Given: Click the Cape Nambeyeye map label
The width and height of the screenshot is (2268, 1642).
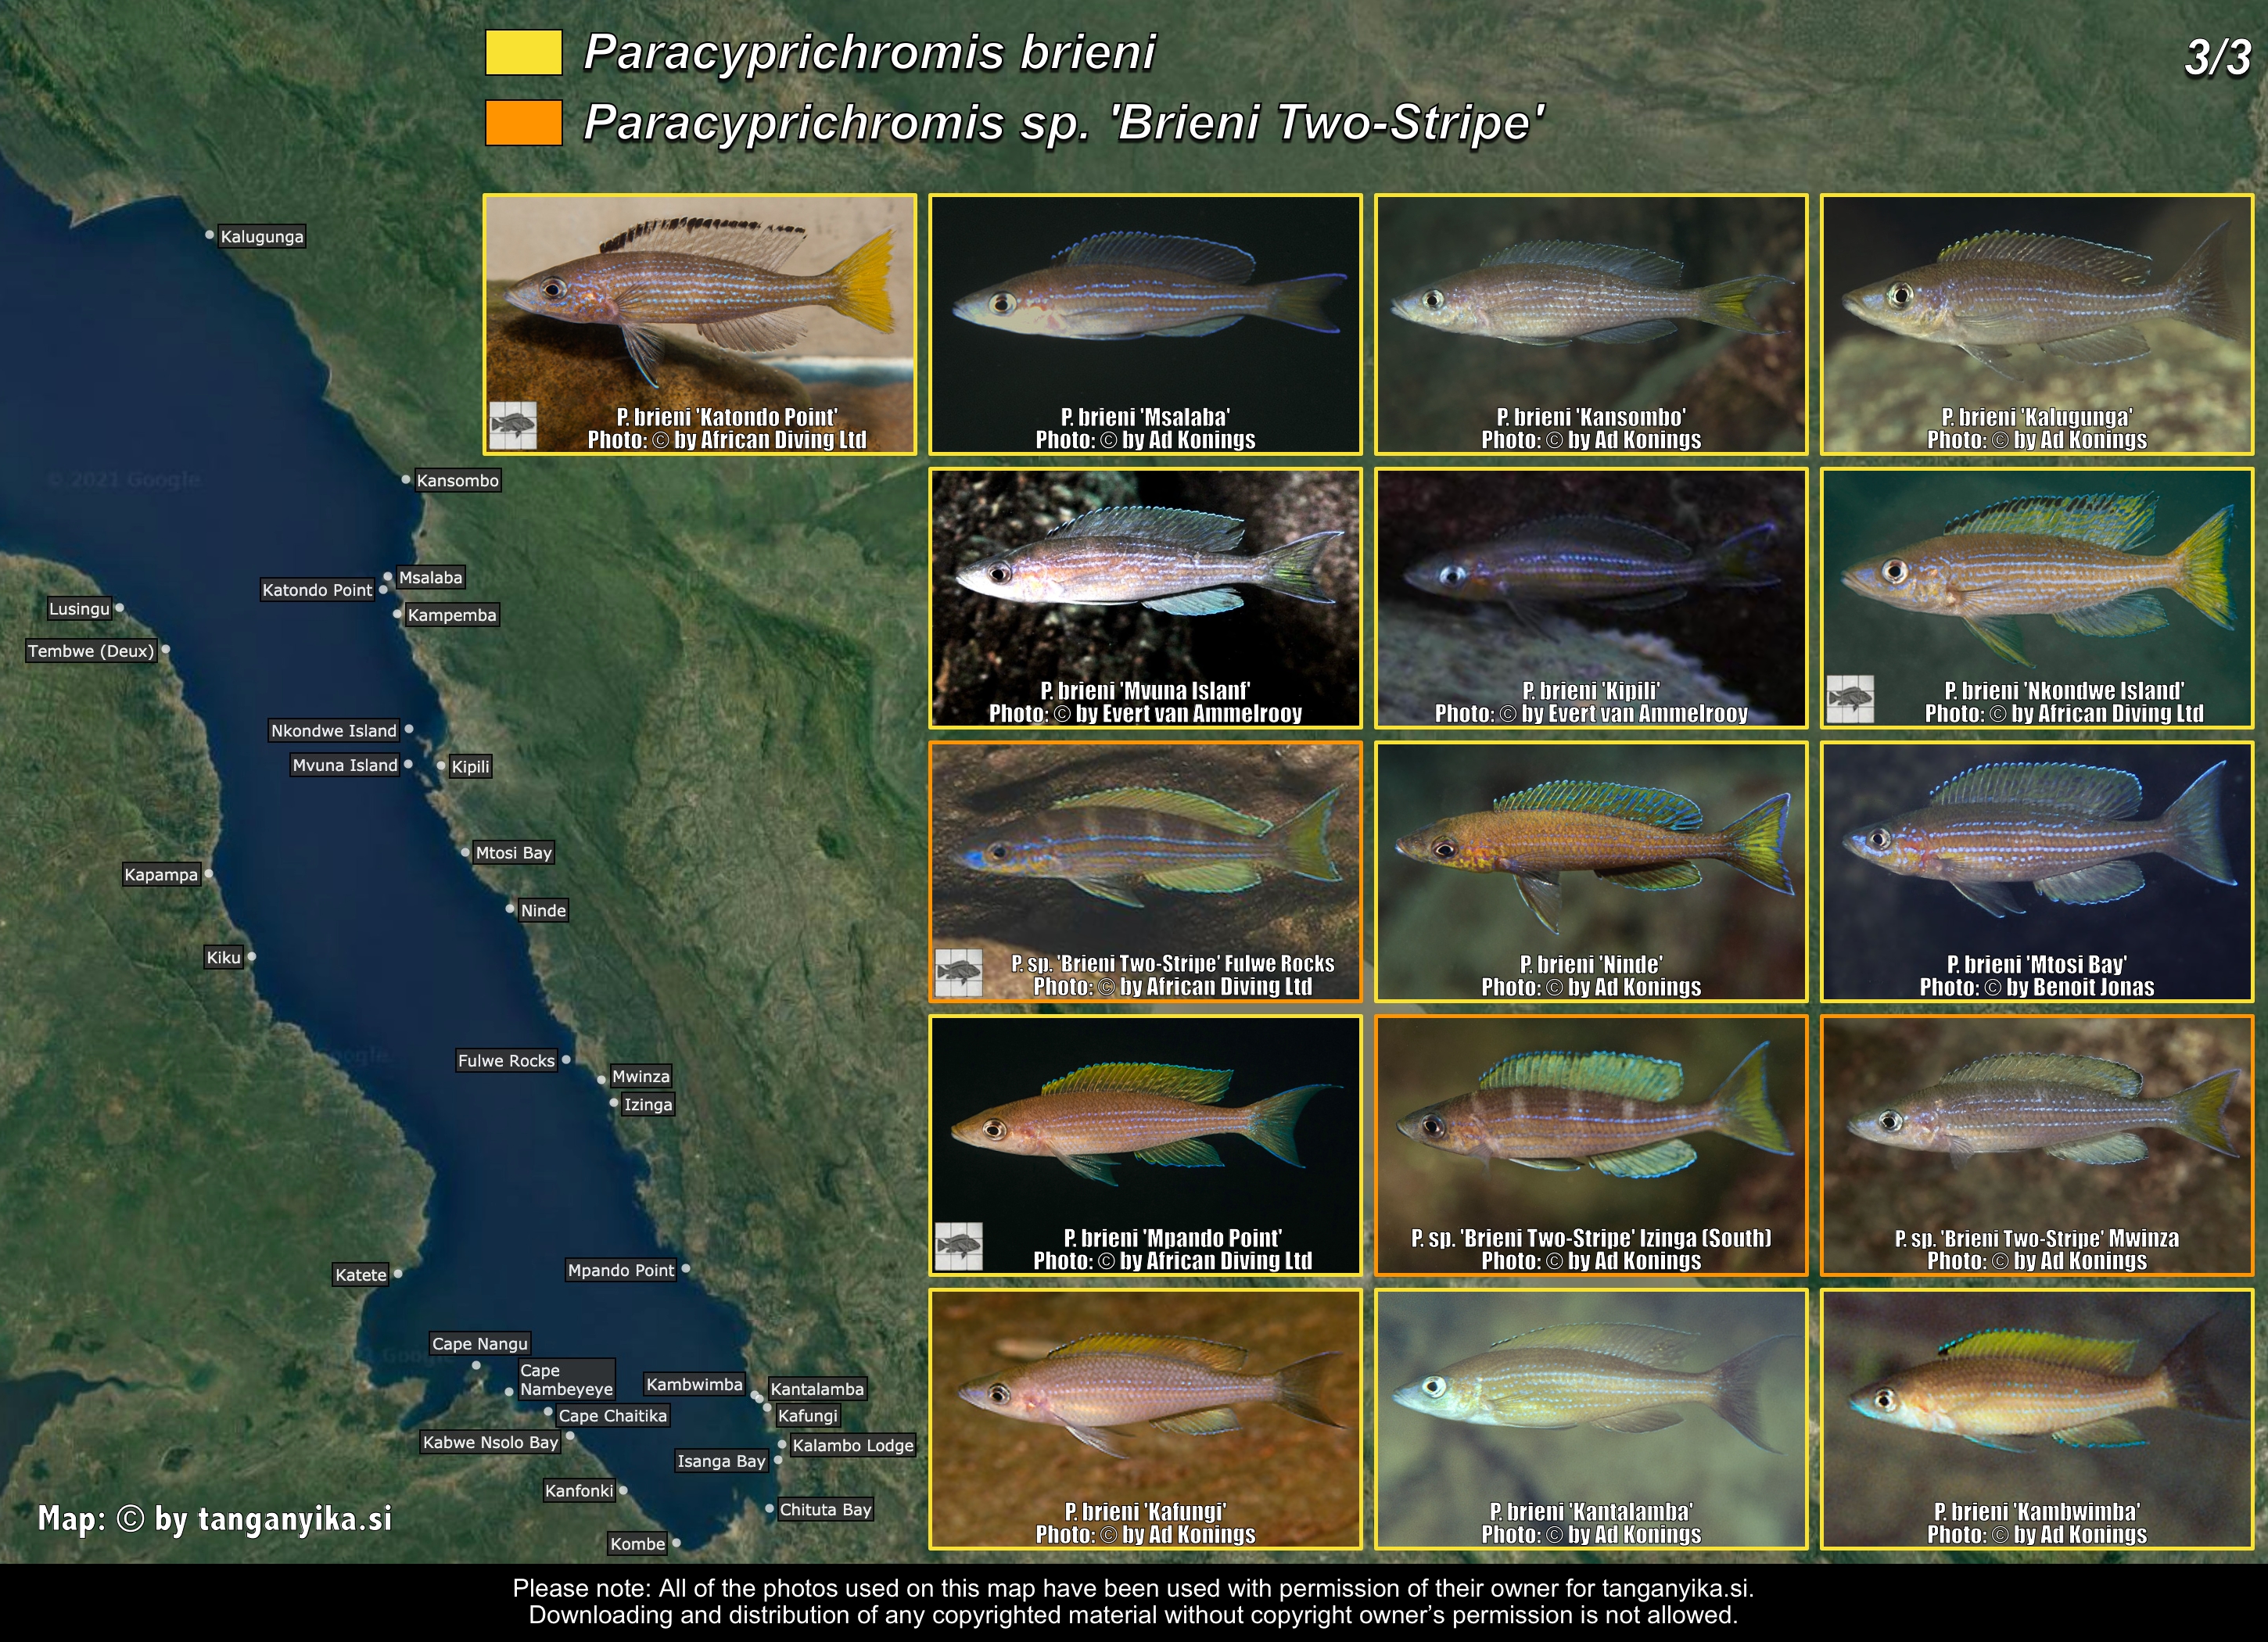Looking at the screenshot, I should (x=566, y=1380).
